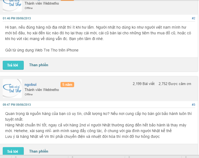Click 'Than phiền' on post #2
Screen dimensions: 199x158
39,65
